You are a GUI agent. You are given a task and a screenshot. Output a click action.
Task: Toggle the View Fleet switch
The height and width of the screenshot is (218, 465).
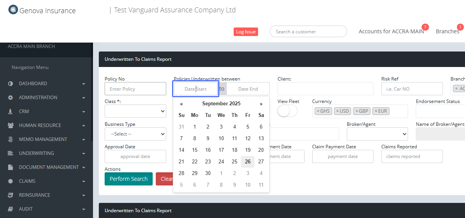[x=288, y=111]
